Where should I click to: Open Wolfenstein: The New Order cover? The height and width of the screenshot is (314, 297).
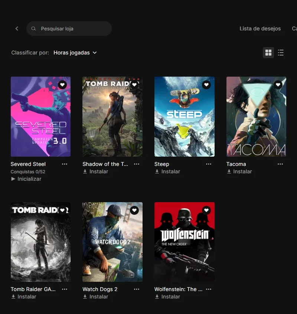pyautogui.click(x=185, y=242)
